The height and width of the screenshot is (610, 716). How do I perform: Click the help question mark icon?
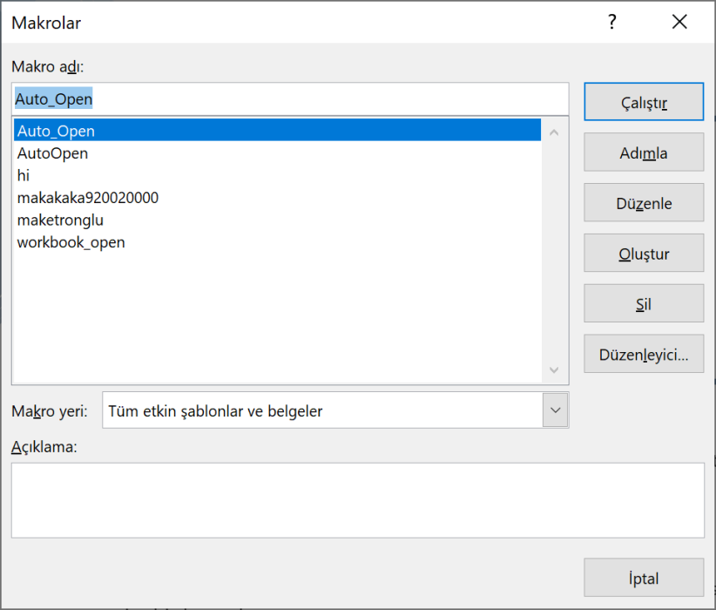point(612,23)
